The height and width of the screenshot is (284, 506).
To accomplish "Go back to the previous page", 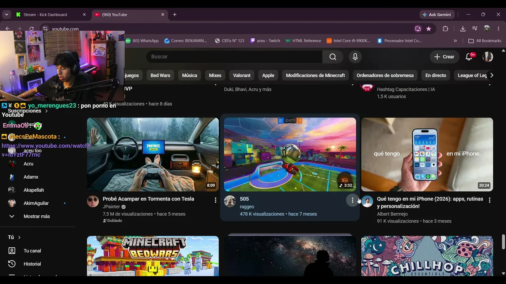I will (8, 29).
